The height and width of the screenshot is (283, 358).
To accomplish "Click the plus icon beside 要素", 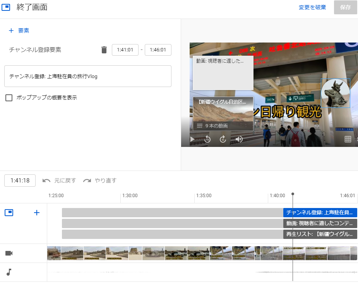I will click(x=11, y=31).
